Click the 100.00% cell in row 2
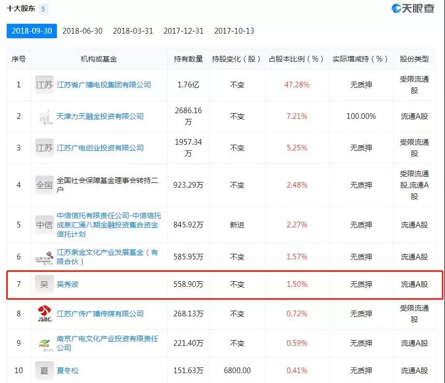The height and width of the screenshot is (383, 445). pos(361,116)
